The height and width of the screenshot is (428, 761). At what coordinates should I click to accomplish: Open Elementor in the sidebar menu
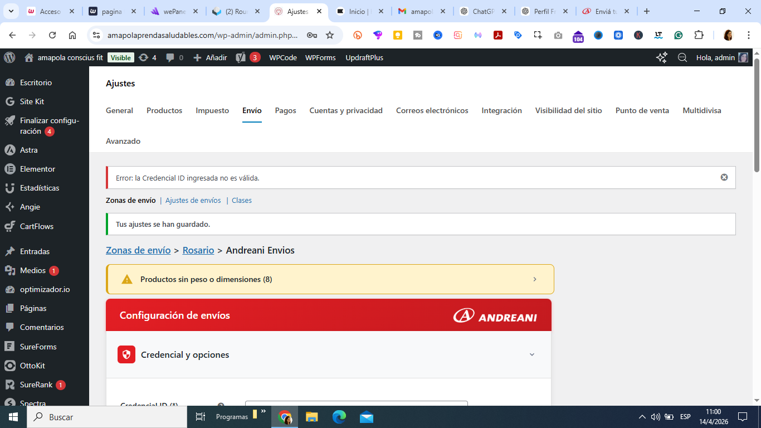[x=37, y=169]
